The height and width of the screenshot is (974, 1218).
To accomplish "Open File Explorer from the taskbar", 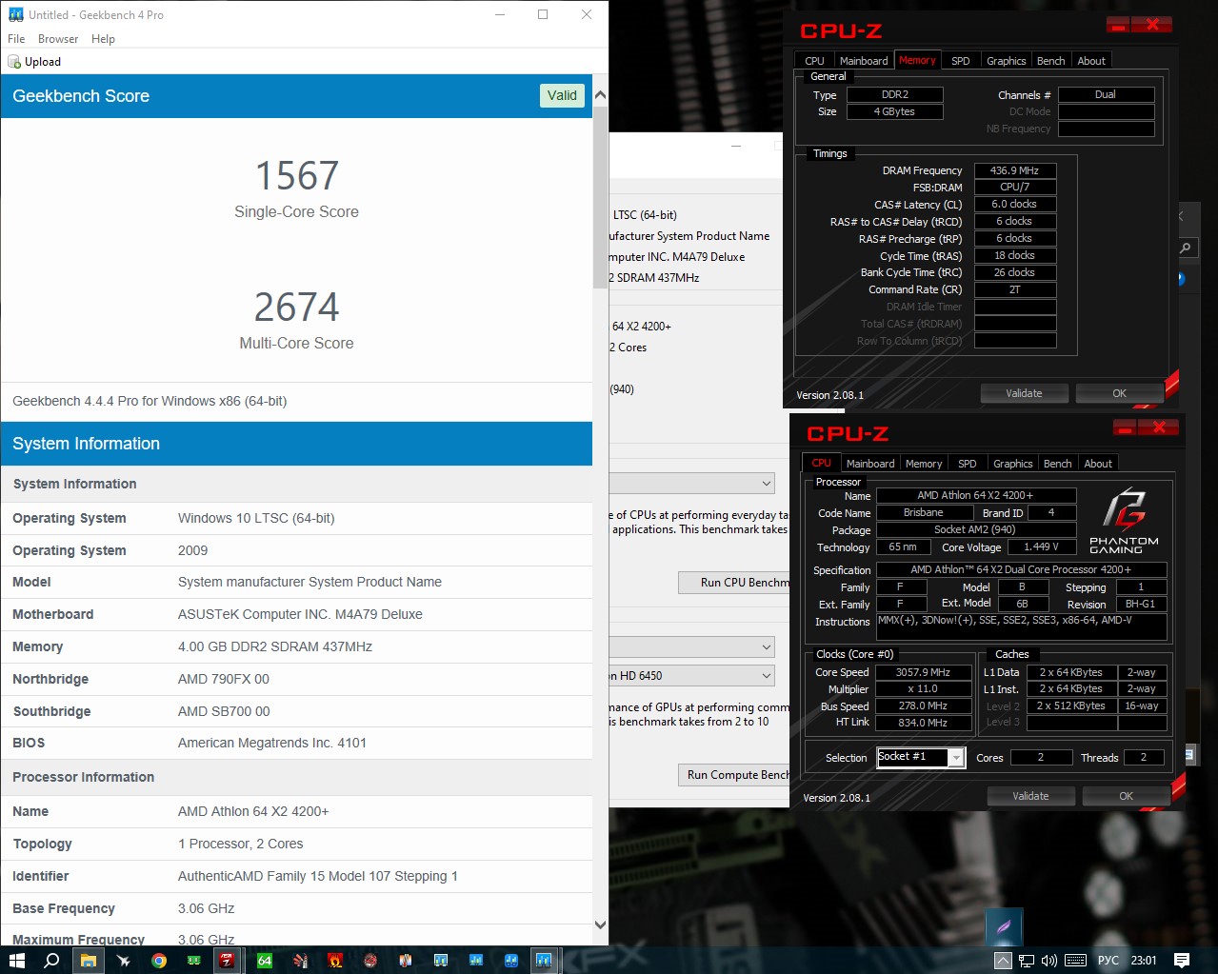I will click(x=89, y=960).
